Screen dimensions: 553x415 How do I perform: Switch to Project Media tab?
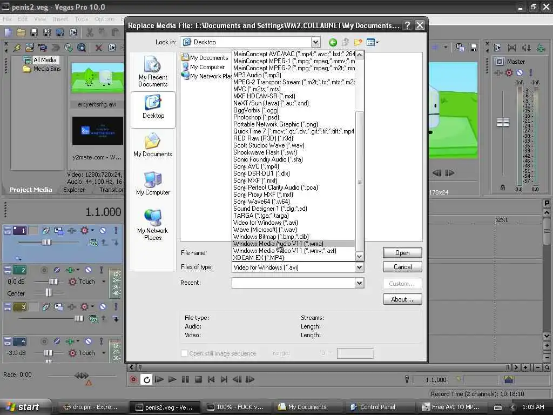pos(31,190)
